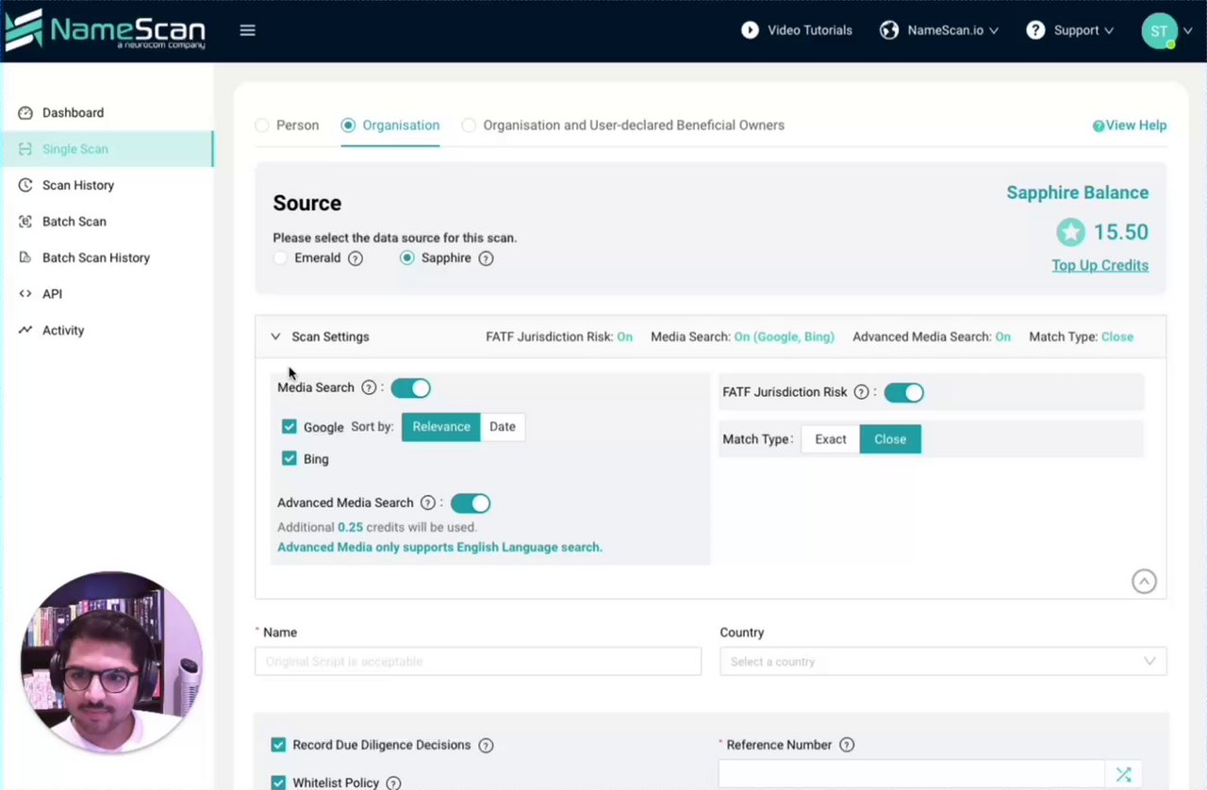Switch off FATF Jurisdiction Risk toggle
1207x790 pixels.
(x=903, y=392)
